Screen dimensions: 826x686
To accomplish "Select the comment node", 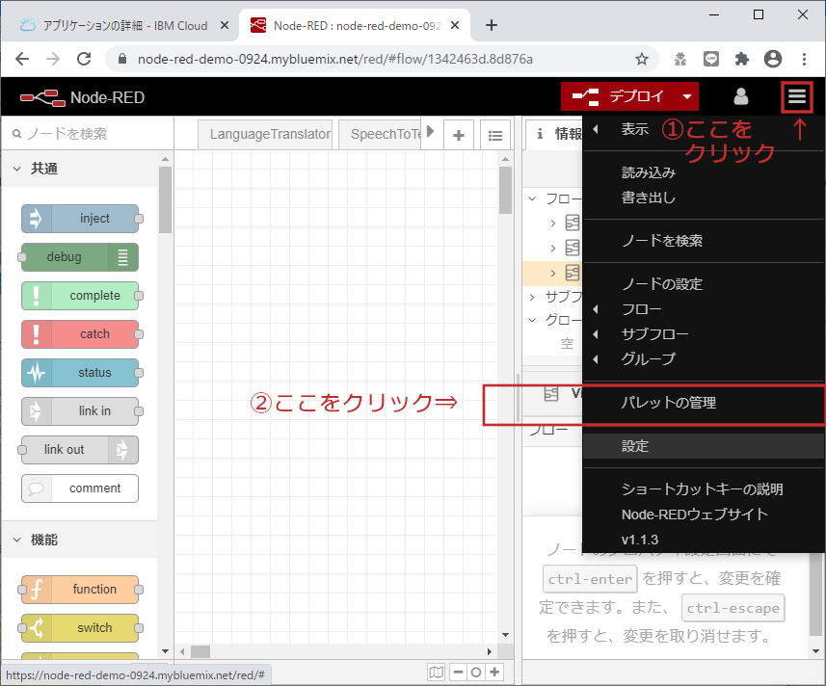I will [x=80, y=488].
